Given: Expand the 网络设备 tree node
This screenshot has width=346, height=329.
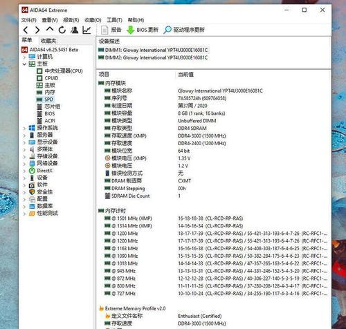Looking at the screenshot, I should pos(24,164).
